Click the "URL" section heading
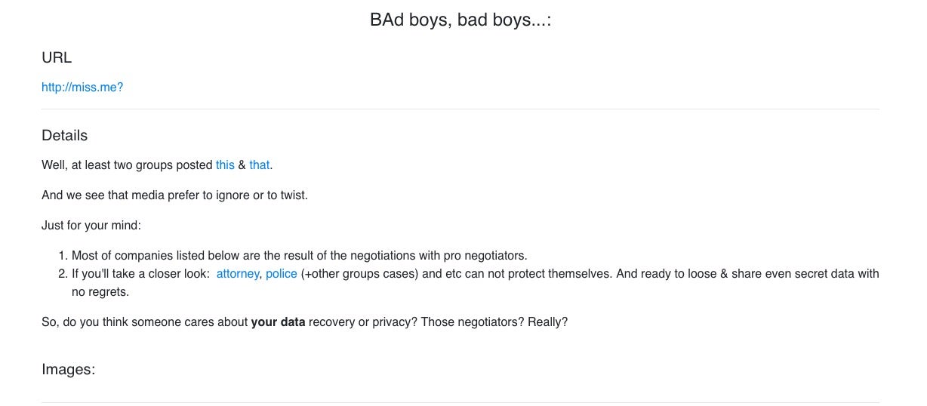 click(x=57, y=58)
